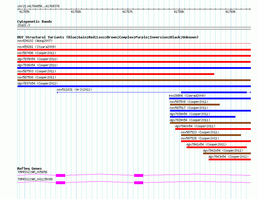Click the nsv587528 (Cooper2011) label

point(200,138)
